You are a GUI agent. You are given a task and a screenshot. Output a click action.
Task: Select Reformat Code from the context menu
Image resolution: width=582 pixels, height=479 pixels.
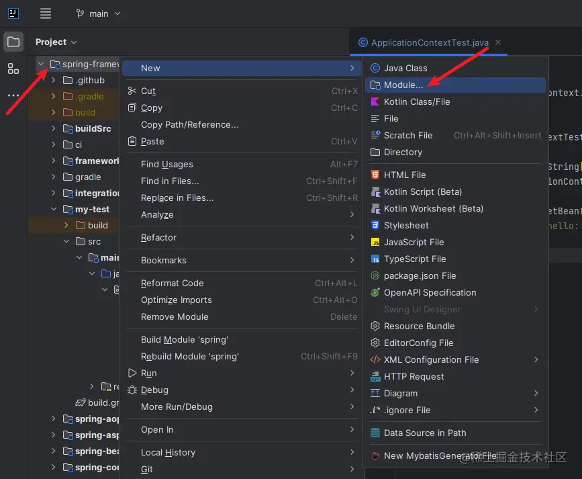172,283
